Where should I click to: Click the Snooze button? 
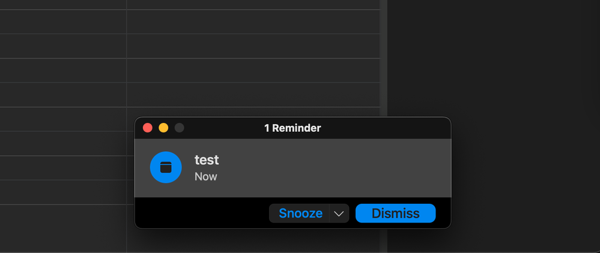pyautogui.click(x=300, y=213)
